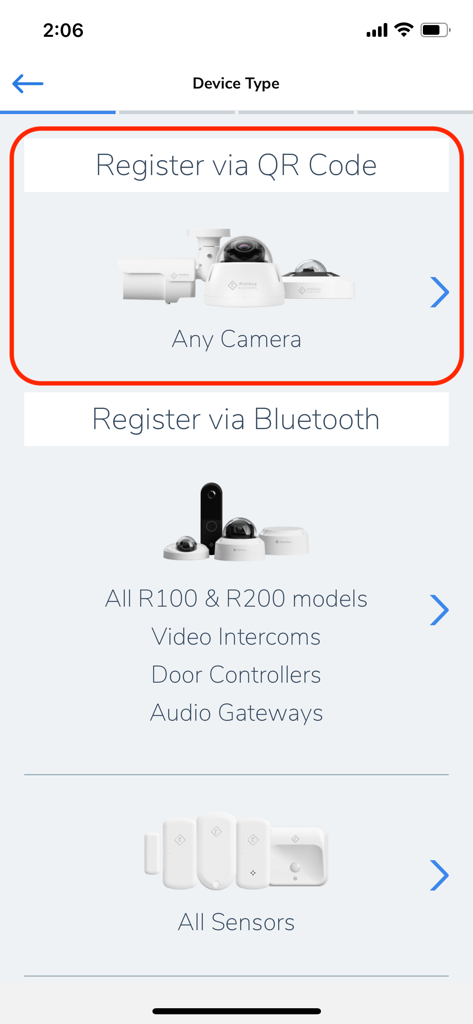Open Any Camera chevron arrow
This screenshot has width=473, height=1024.
pyautogui.click(x=440, y=292)
